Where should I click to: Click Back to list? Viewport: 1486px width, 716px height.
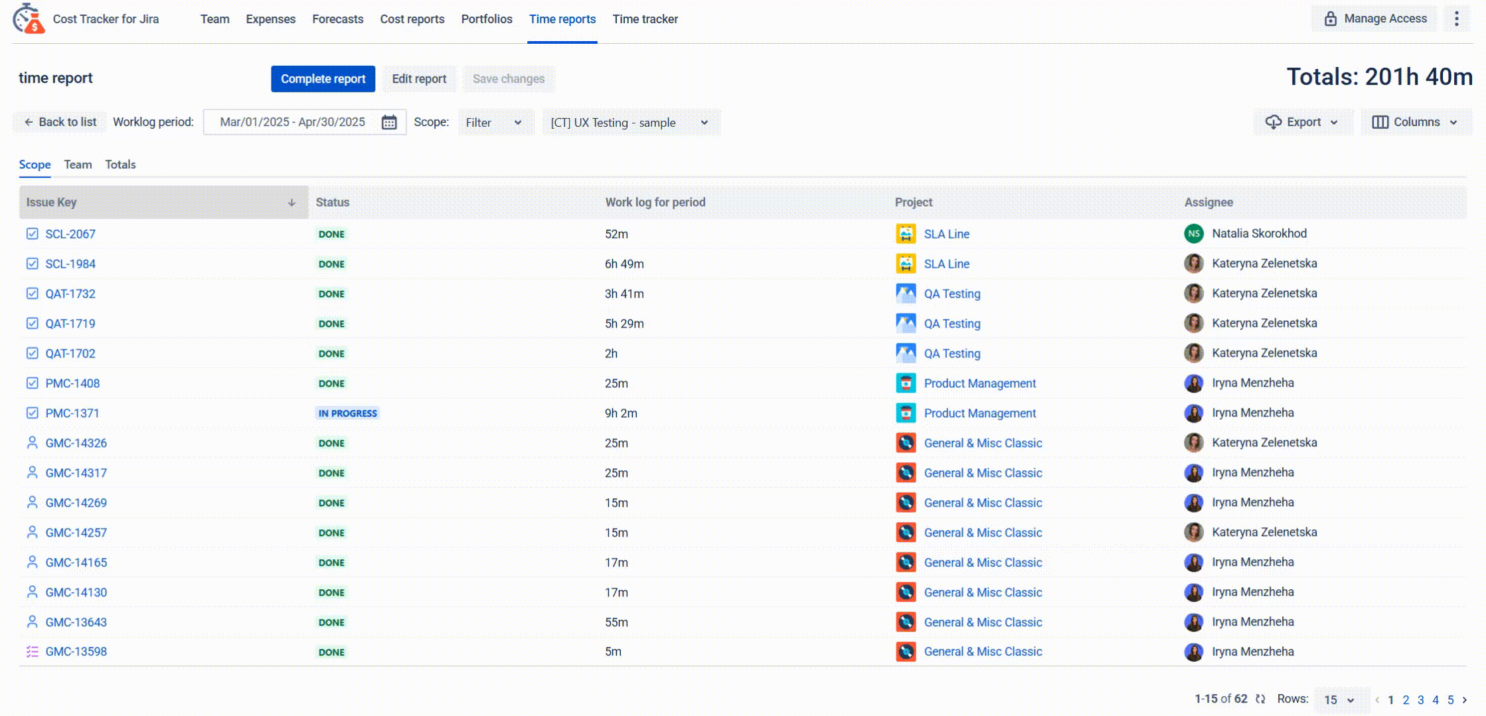coord(60,122)
